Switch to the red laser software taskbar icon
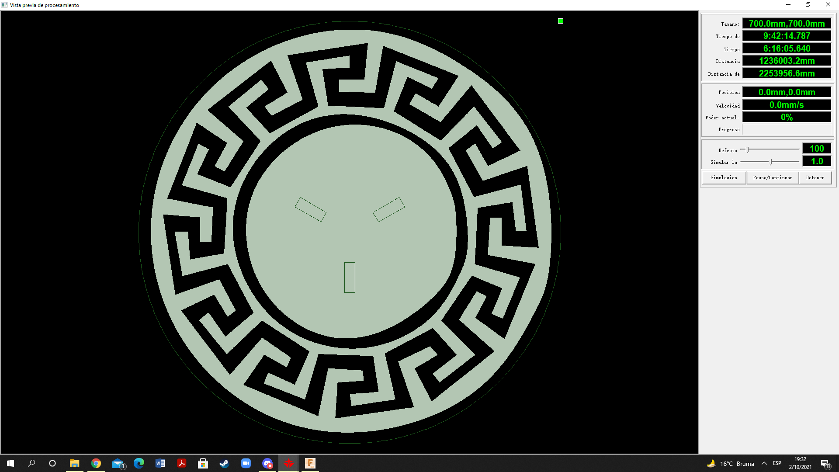839x472 pixels. (x=289, y=463)
